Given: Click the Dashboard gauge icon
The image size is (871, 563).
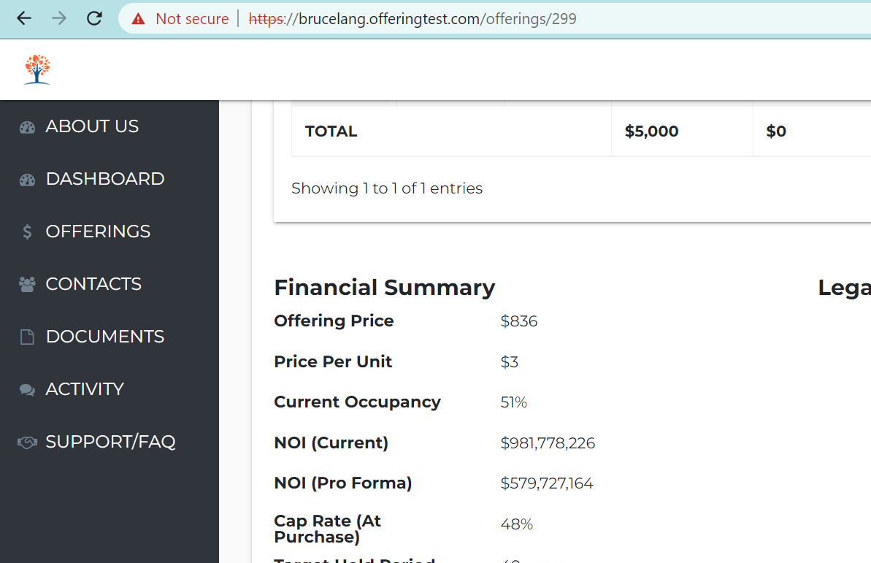Looking at the screenshot, I should [x=27, y=180].
